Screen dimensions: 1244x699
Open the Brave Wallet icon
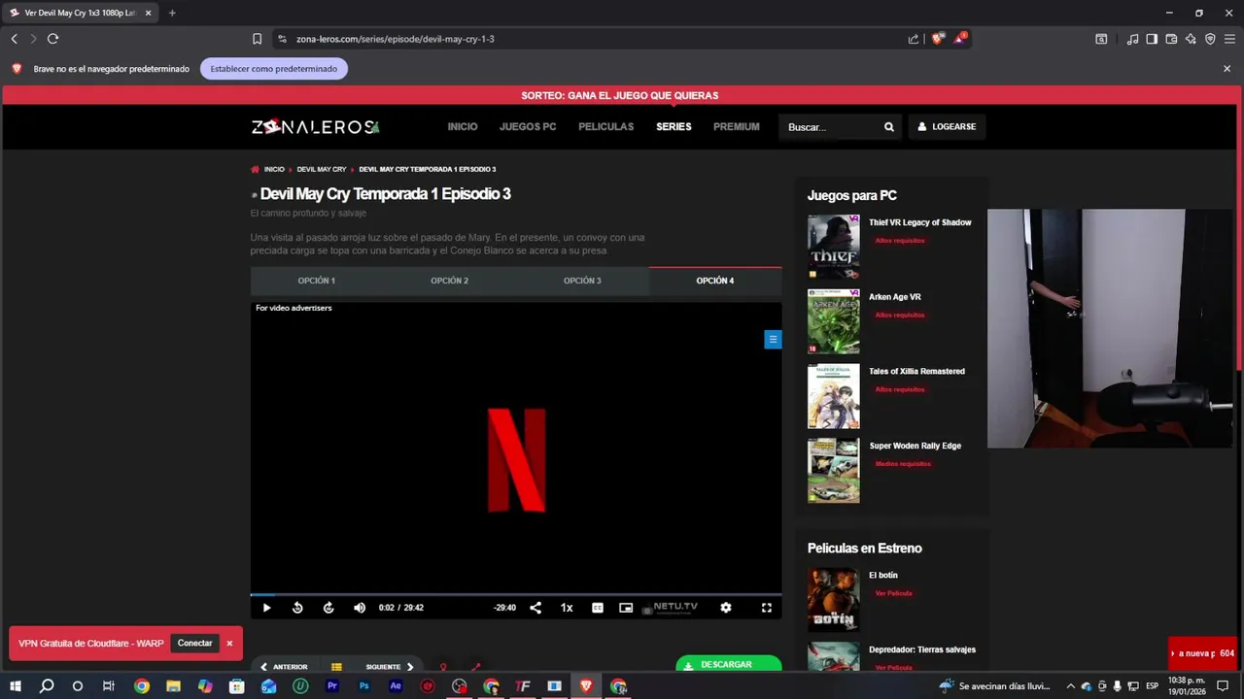pos(1171,39)
